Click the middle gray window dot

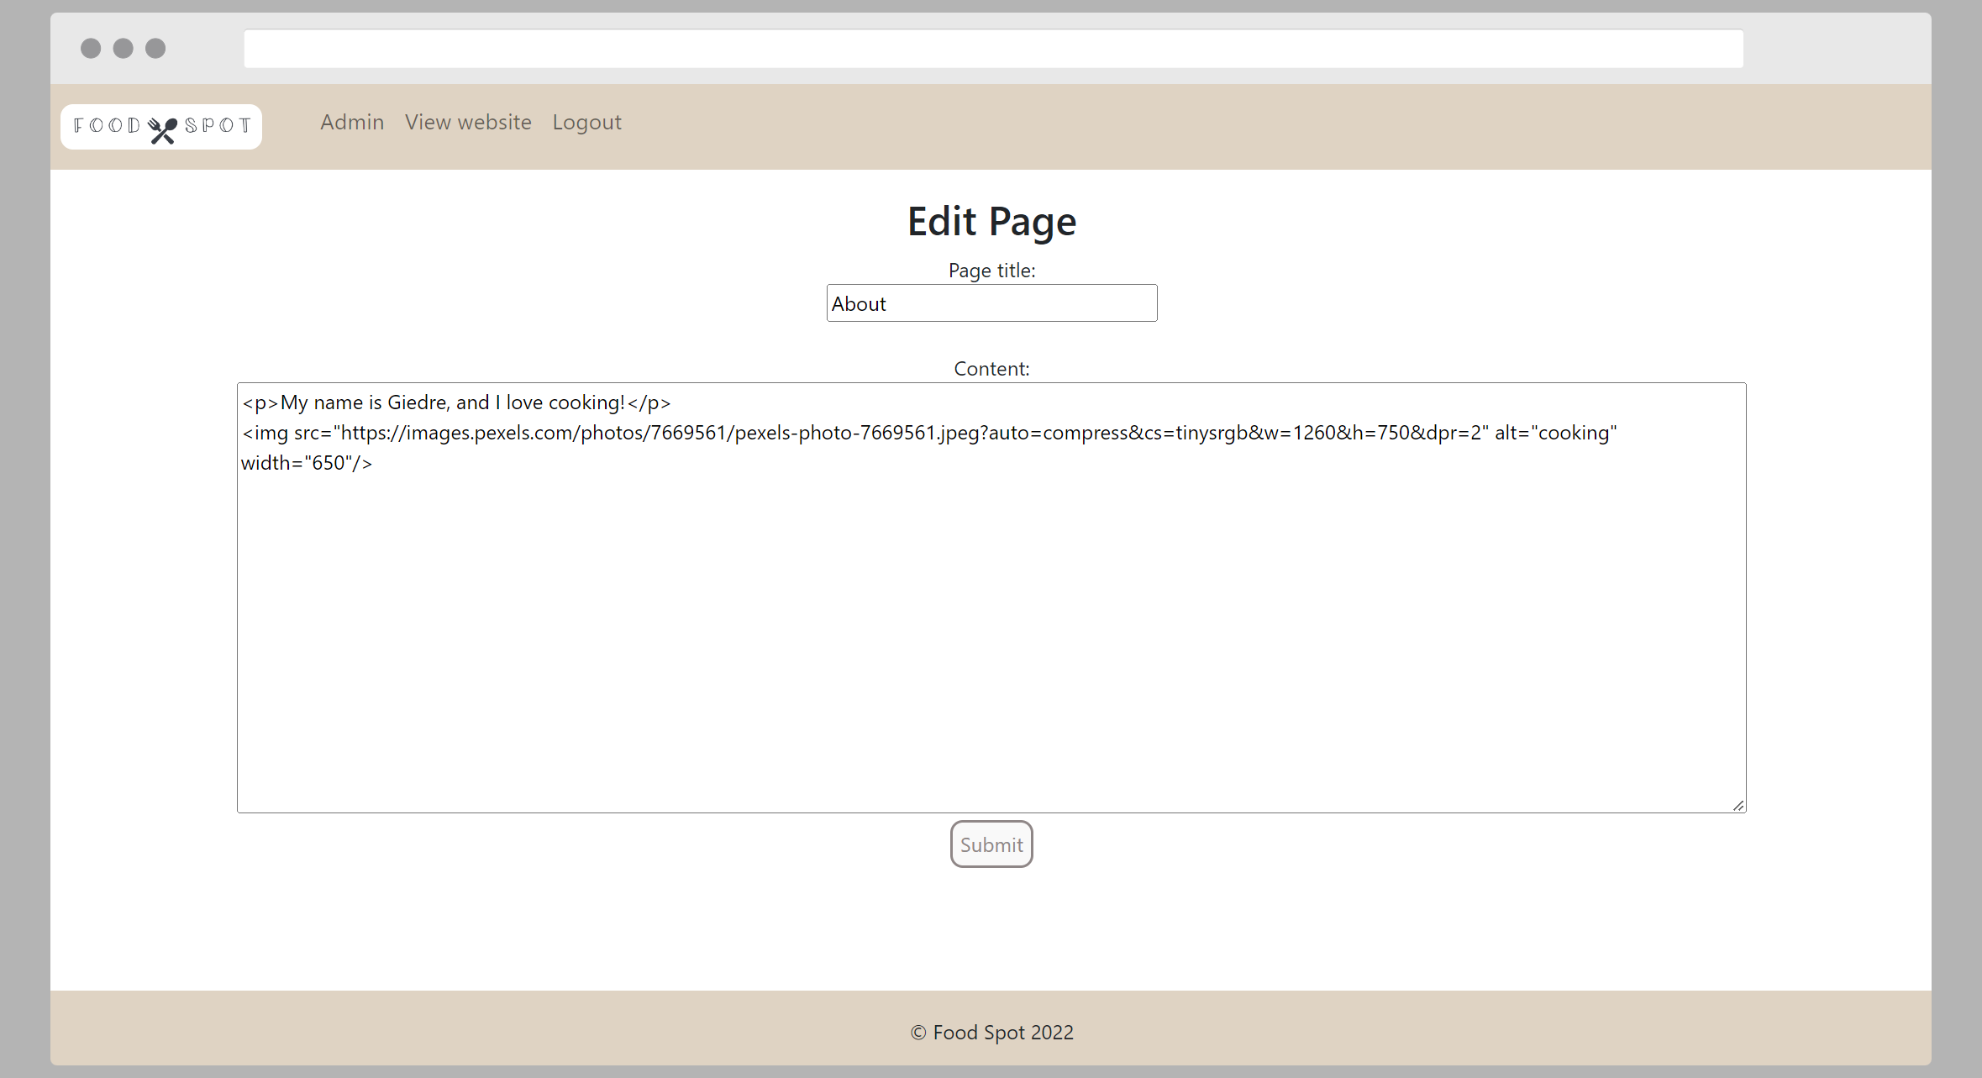[x=124, y=49]
